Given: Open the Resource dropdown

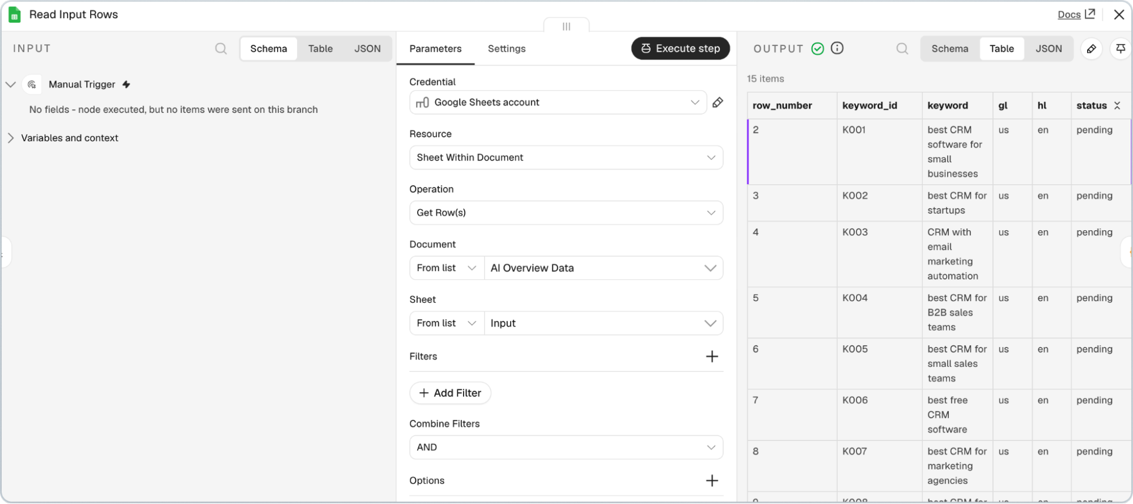Looking at the screenshot, I should point(566,158).
